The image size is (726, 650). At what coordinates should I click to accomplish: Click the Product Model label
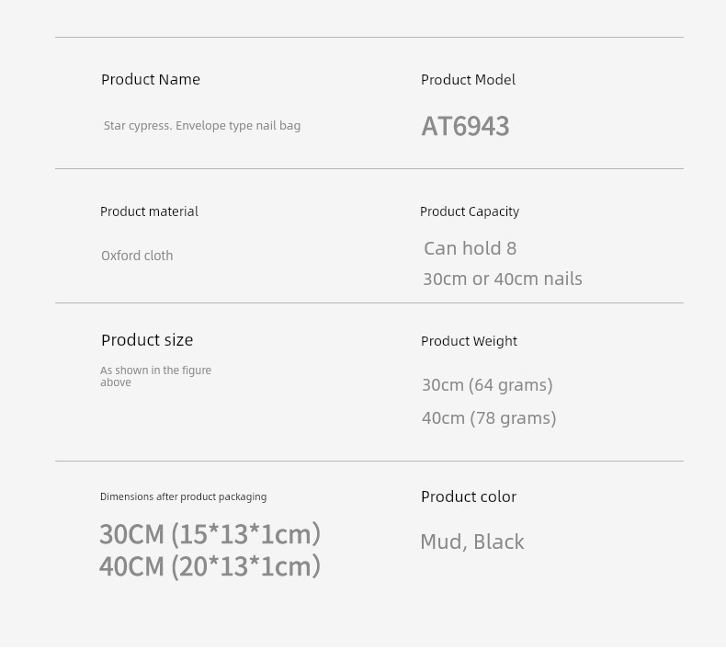click(468, 80)
